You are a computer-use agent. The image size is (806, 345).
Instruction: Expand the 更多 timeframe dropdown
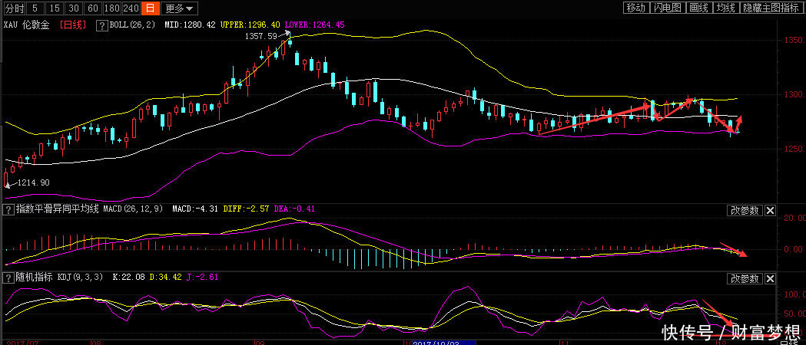click(180, 8)
